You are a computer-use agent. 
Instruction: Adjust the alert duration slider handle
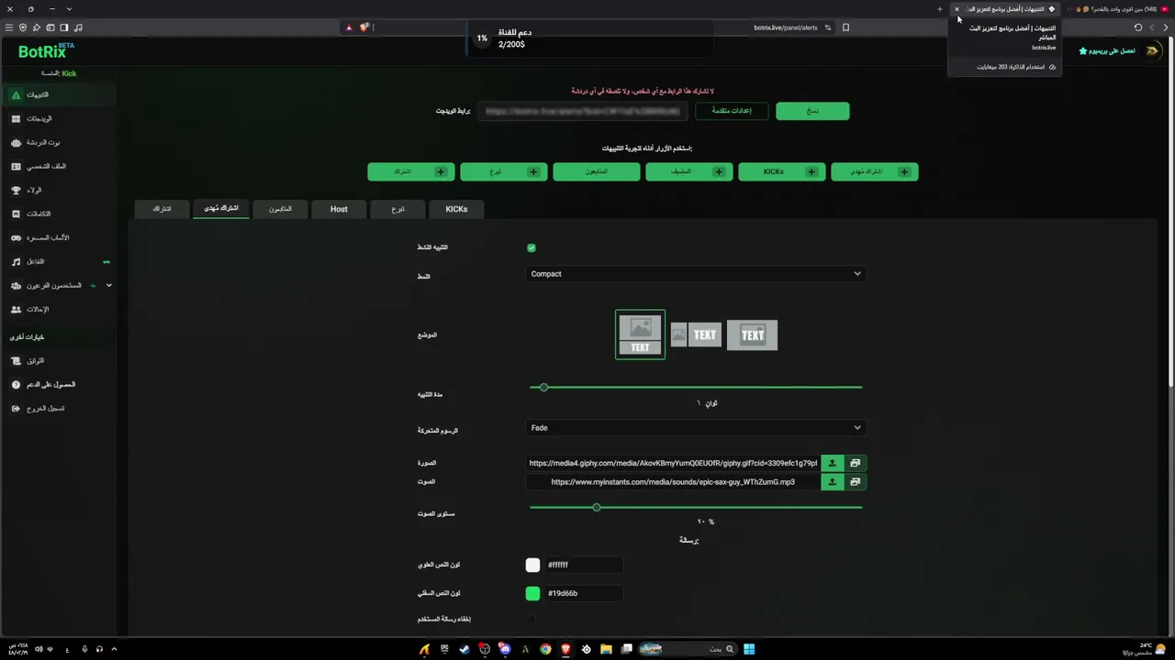pyautogui.click(x=543, y=388)
